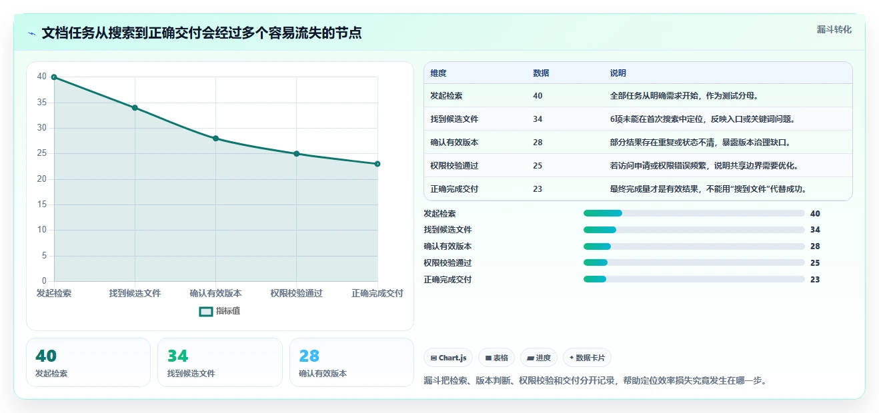Viewport: 879px width, 413px height.
Task: Click the description starting 若访问申请或权限错误频繁
Action: pyautogui.click(x=704, y=166)
